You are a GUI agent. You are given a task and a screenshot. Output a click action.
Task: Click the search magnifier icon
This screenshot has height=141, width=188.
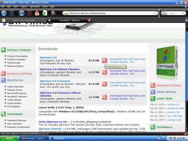coord(183,13)
